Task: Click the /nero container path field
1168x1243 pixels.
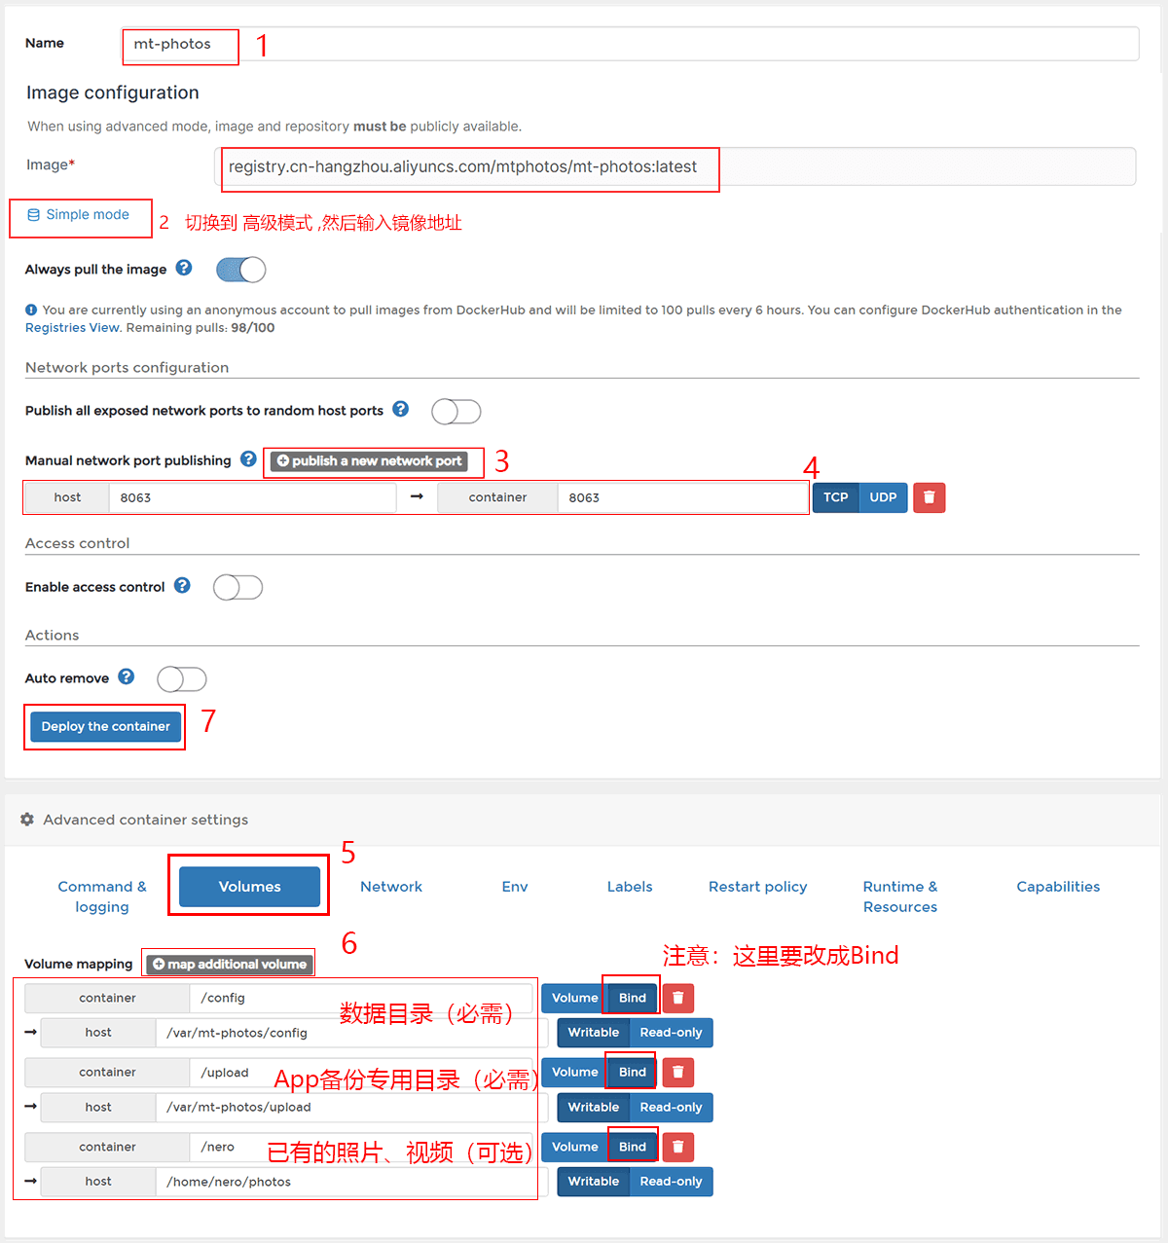Action: [x=361, y=1147]
